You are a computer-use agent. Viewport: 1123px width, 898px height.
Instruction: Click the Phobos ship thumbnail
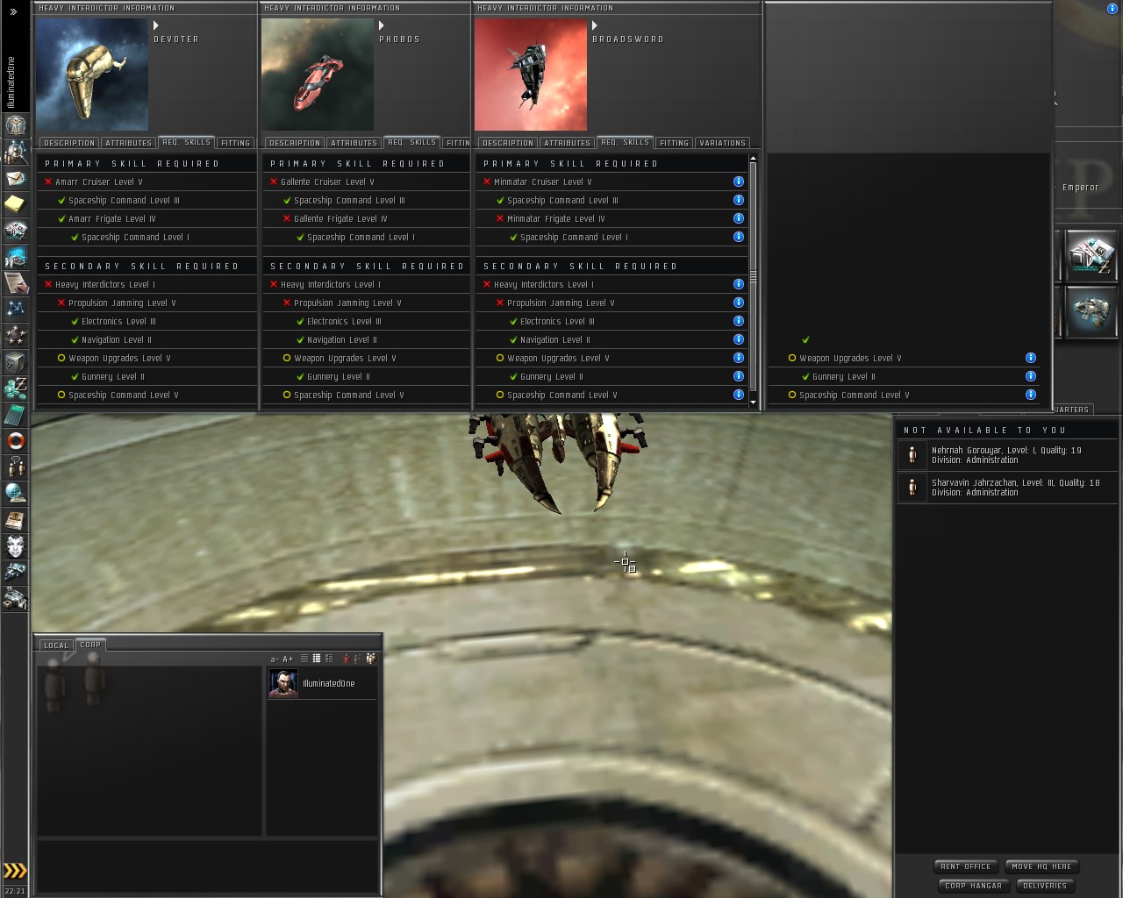[x=318, y=75]
